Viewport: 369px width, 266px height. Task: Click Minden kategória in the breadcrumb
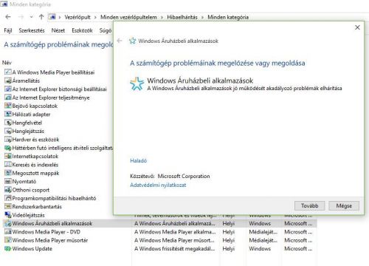click(228, 17)
